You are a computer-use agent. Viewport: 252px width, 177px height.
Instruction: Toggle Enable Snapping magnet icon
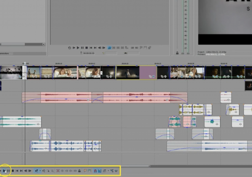tap(96, 171)
